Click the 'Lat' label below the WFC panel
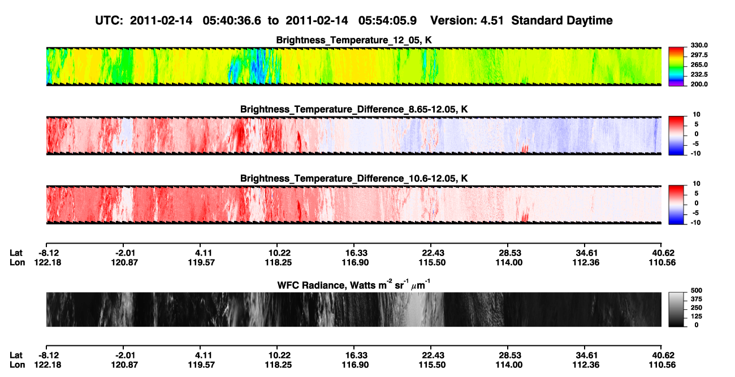 16,356
